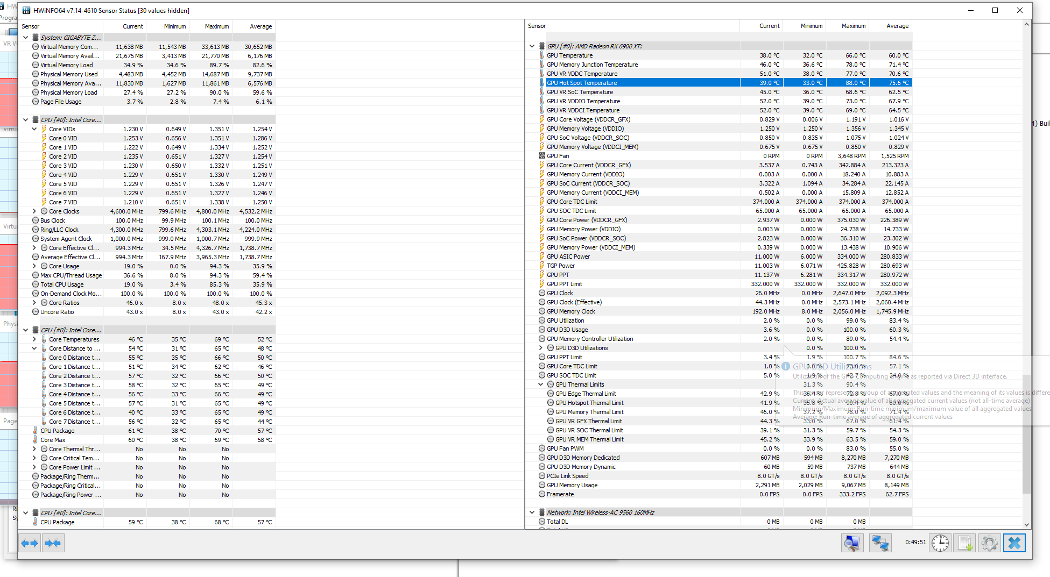The image size is (1050, 577).
Task: Start logging with the sheet-plus icon
Action: pos(965,543)
